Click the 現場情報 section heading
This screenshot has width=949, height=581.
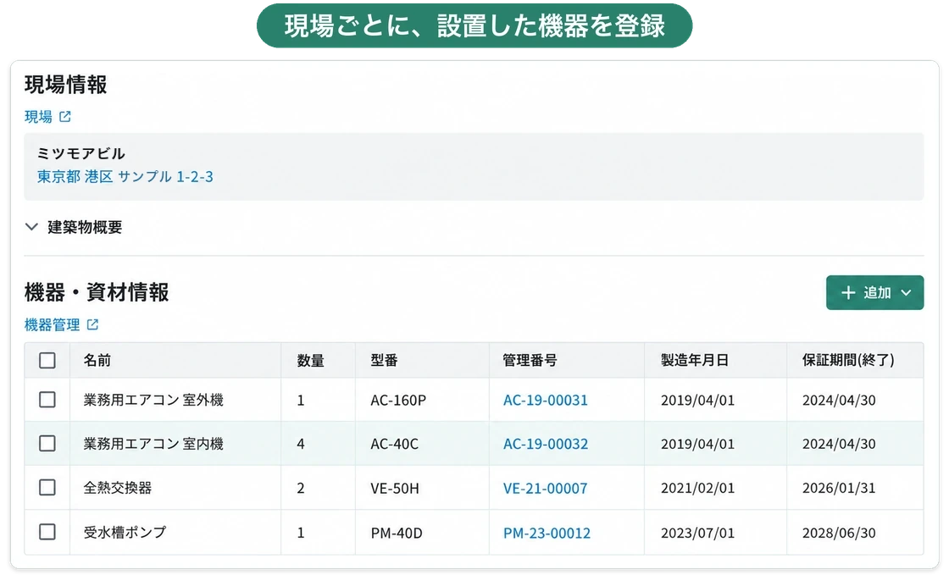66,85
